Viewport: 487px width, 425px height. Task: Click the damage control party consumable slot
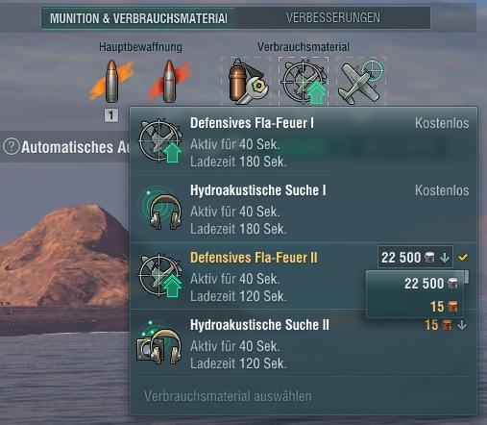[x=246, y=82]
